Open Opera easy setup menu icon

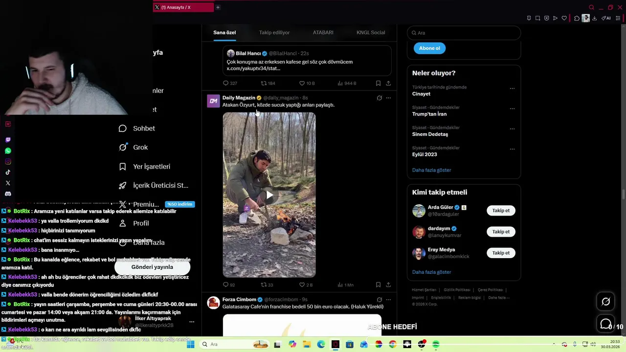pyautogui.click(x=618, y=18)
